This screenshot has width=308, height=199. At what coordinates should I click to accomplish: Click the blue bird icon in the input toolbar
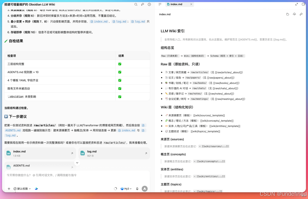[x=36, y=189]
